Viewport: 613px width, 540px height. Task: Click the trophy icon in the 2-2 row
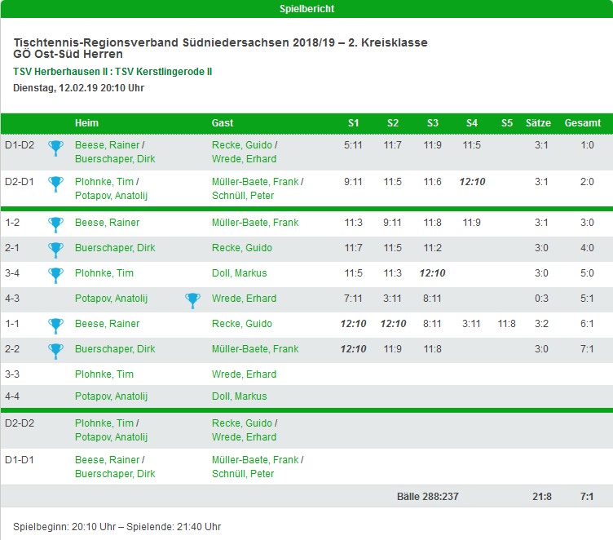(55, 352)
